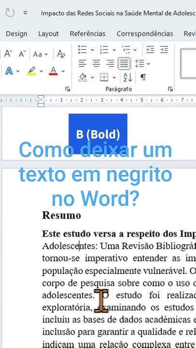Apply text effects with outlined A icon

(9, 71)
